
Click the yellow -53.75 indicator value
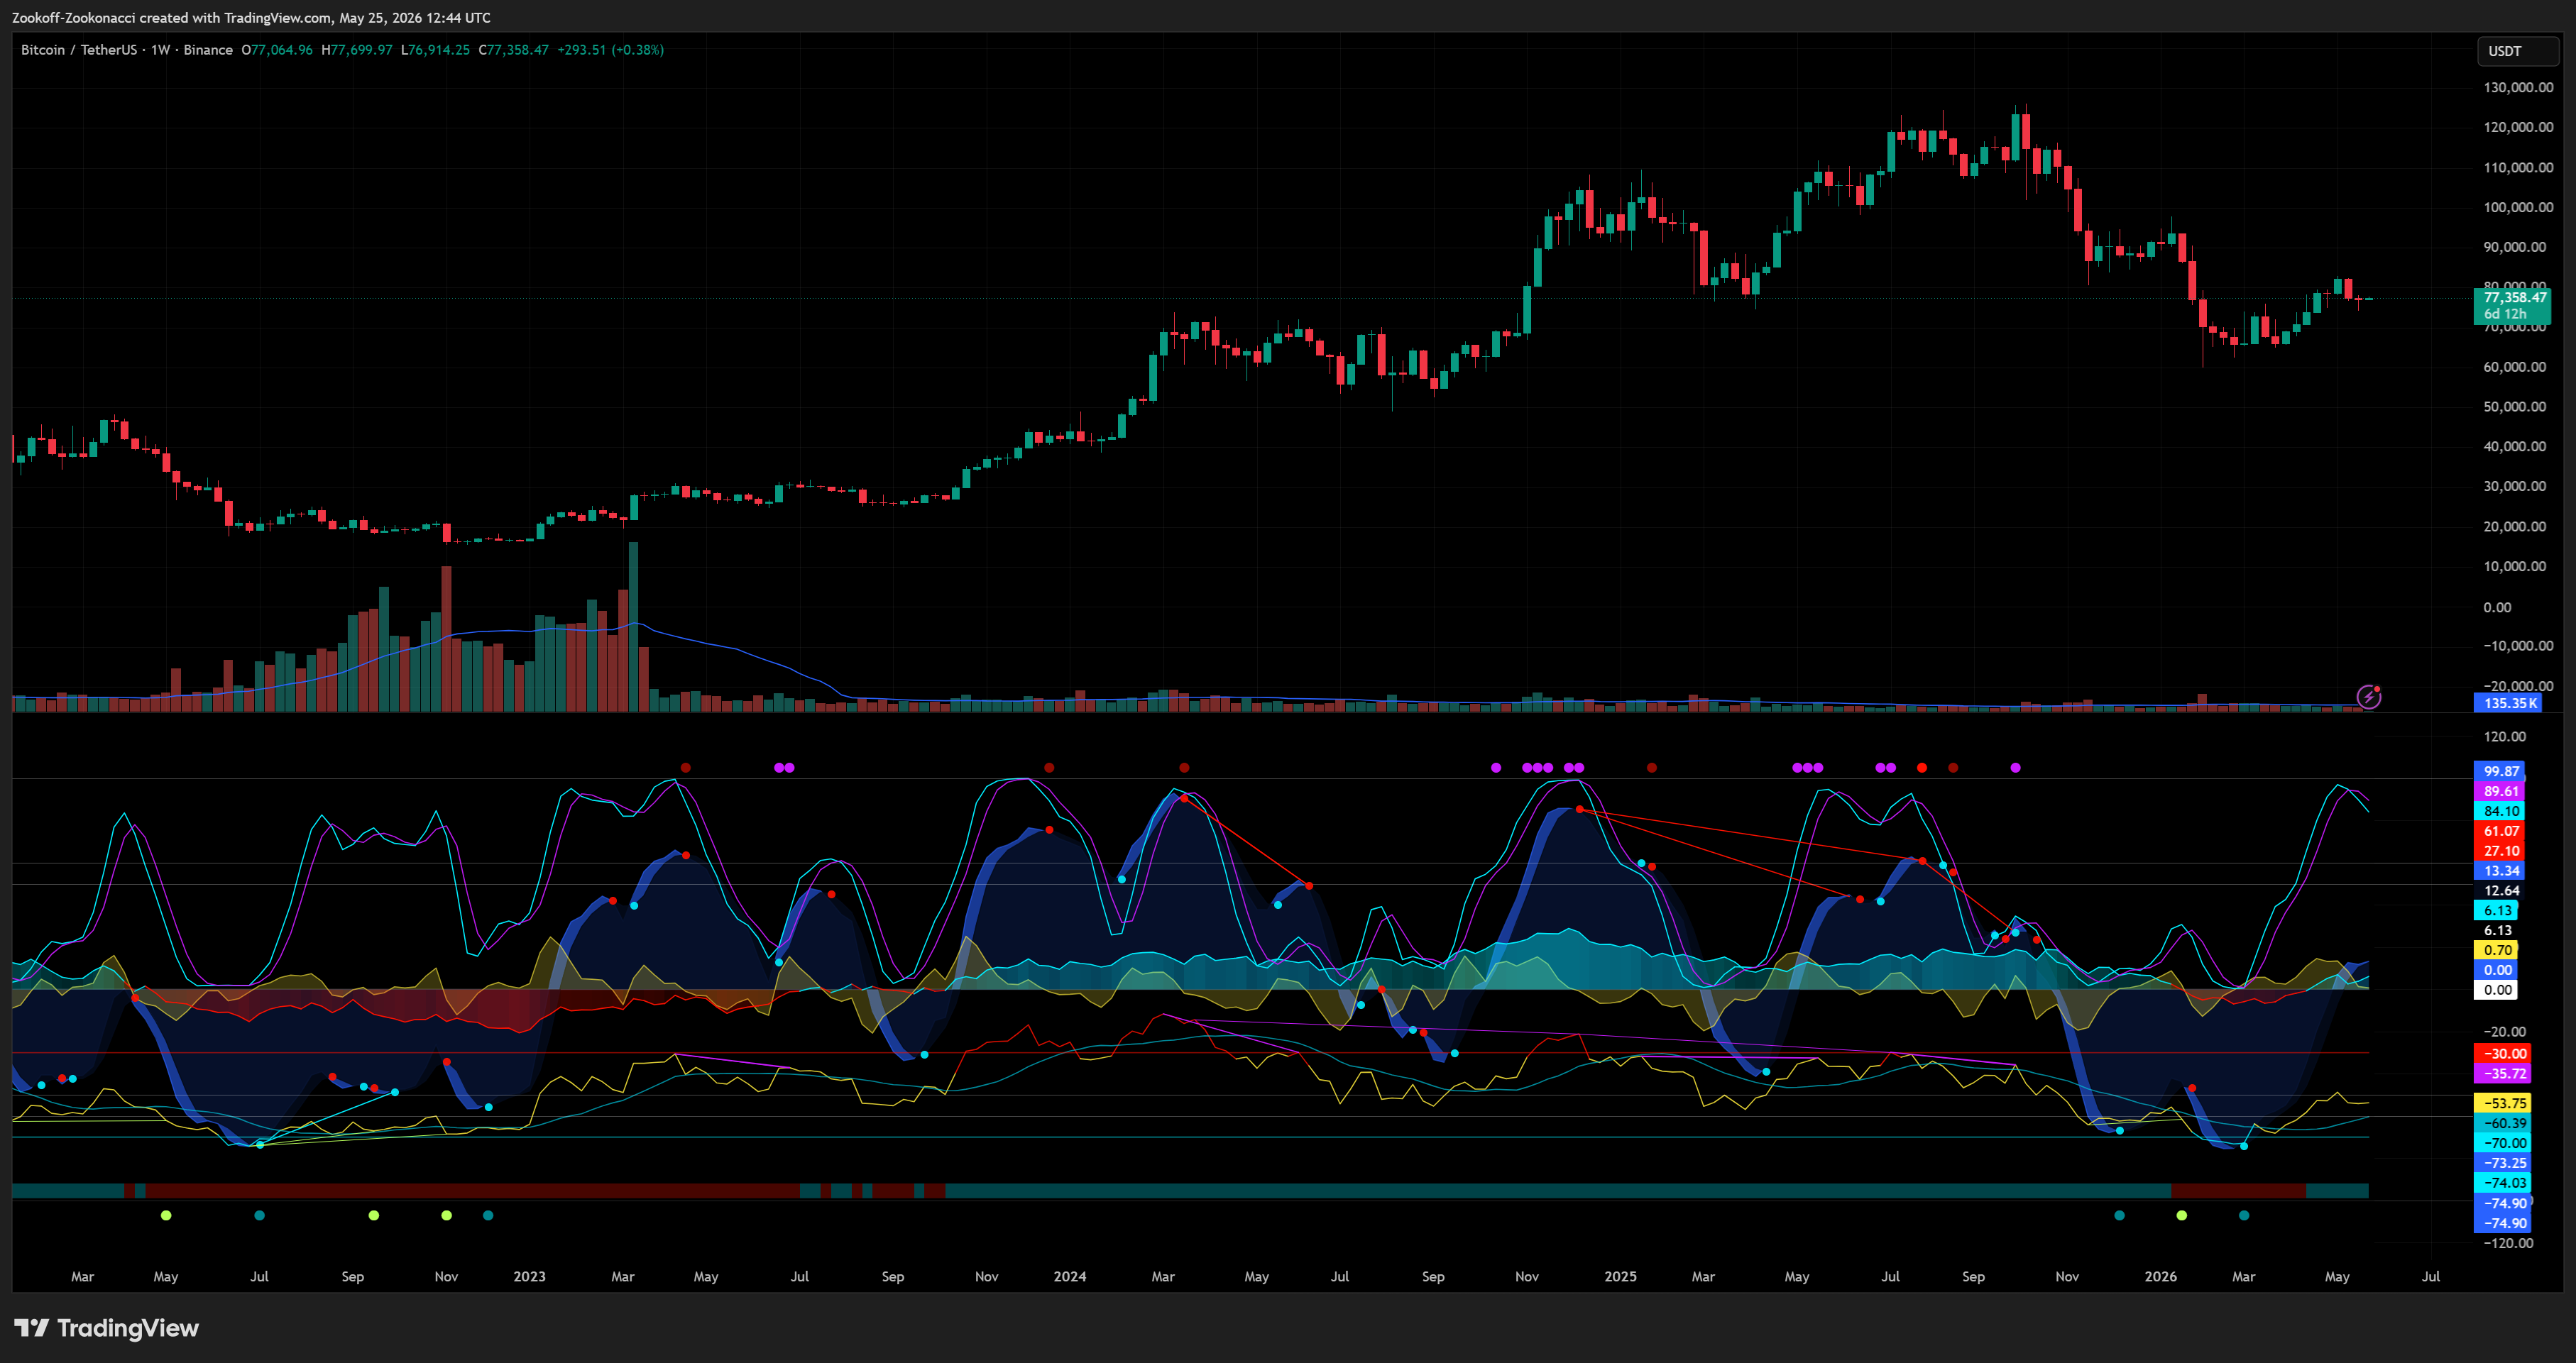coord(2503,1103)
